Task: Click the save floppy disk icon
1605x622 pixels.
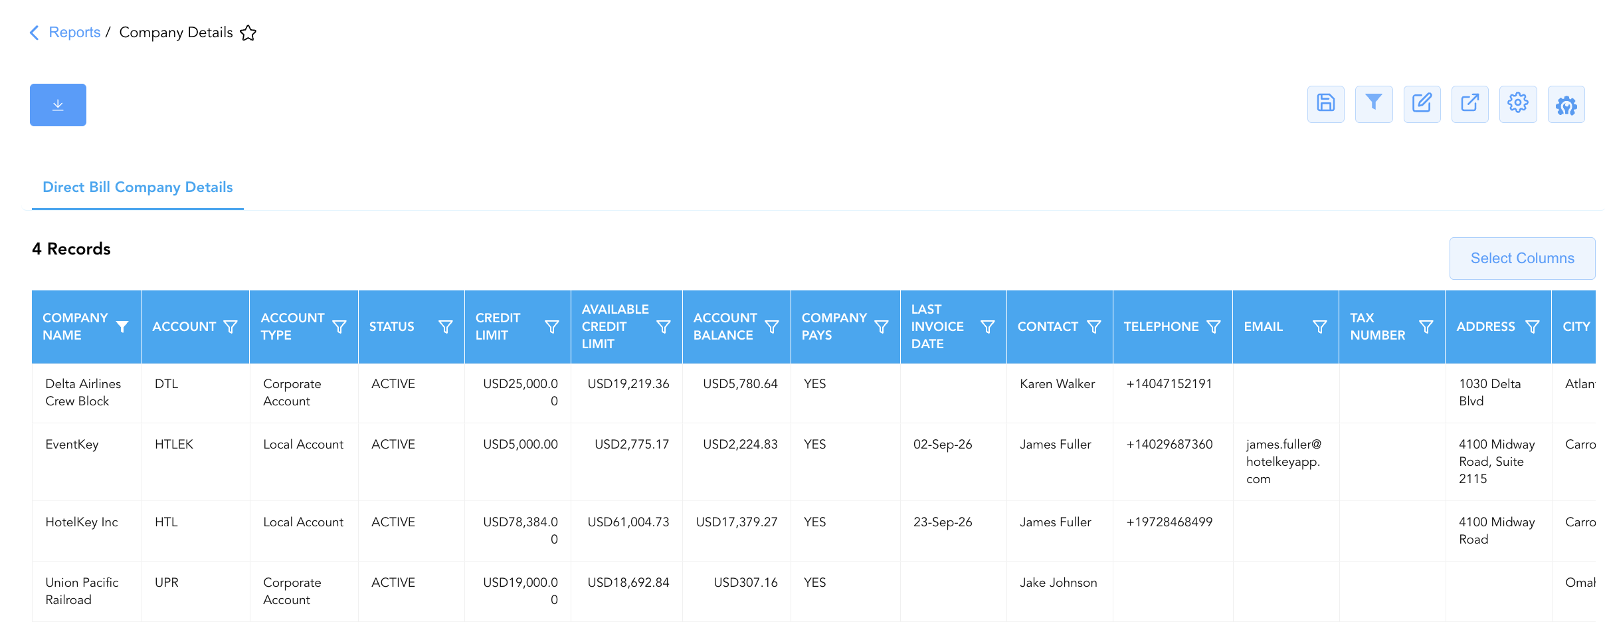Action: point(1326,104)
